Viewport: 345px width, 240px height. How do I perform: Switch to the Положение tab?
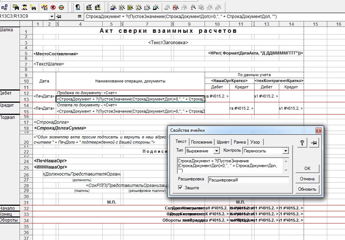click(x=201, y=142)
